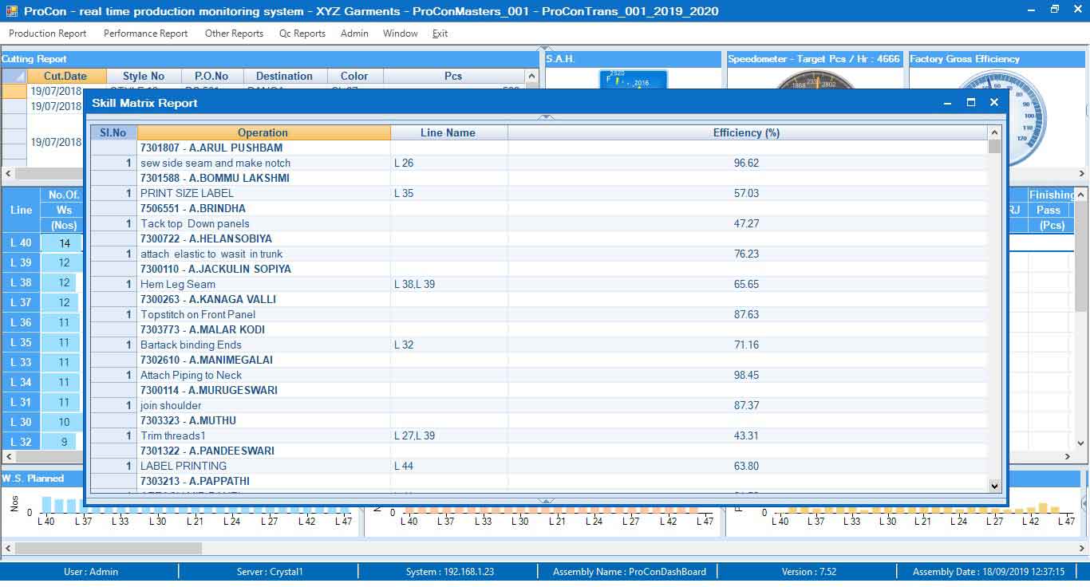
Task: Open the Qc Reports menu
Action: 302,33
